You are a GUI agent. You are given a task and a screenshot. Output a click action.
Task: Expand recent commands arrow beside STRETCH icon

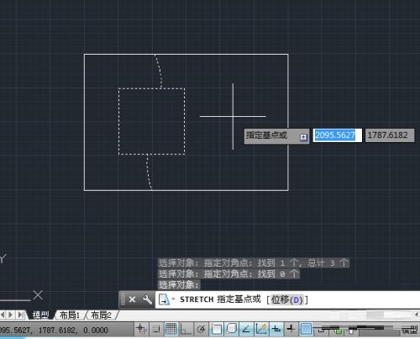pos(173,299)
